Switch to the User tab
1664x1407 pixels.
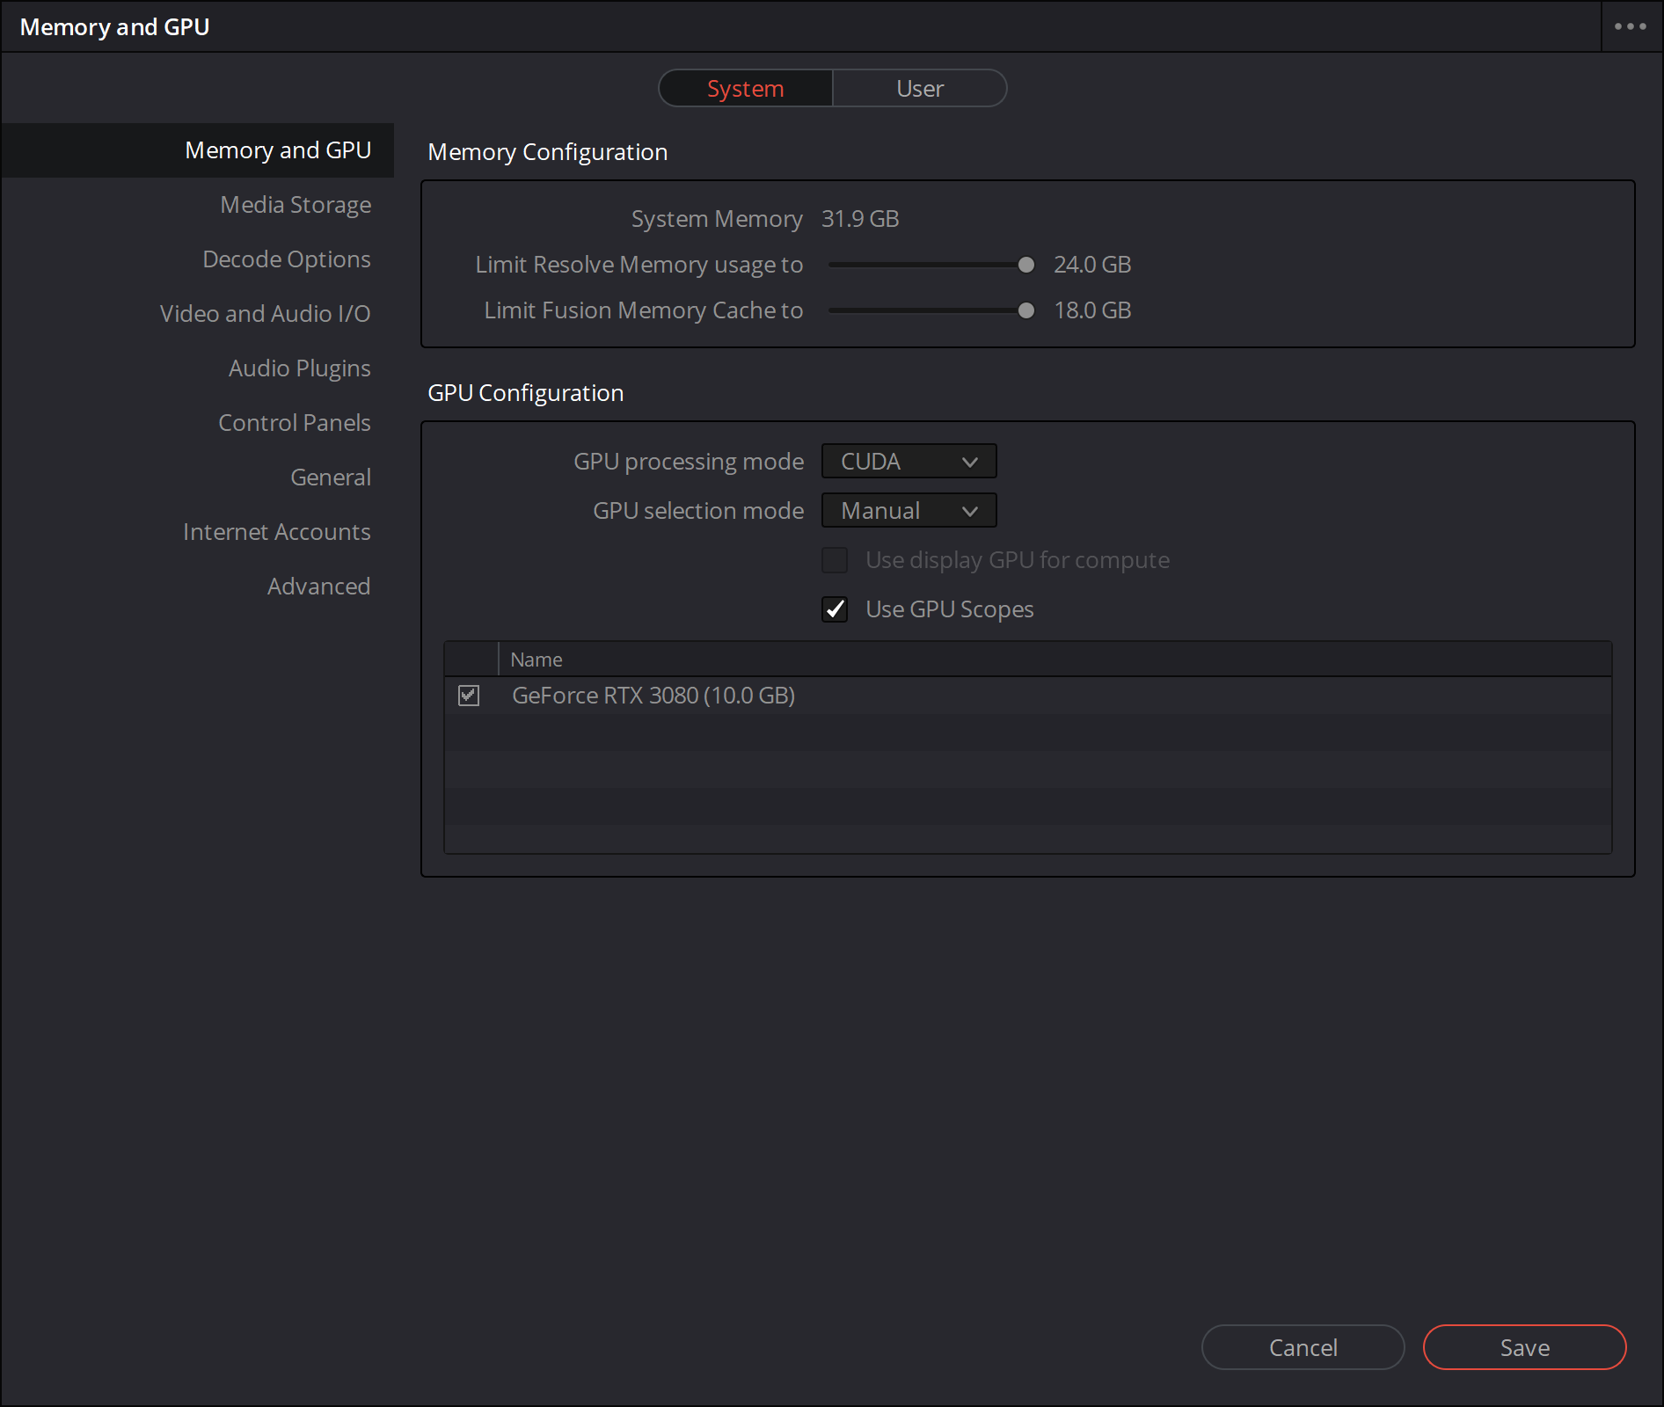click(x=919, y=89)
